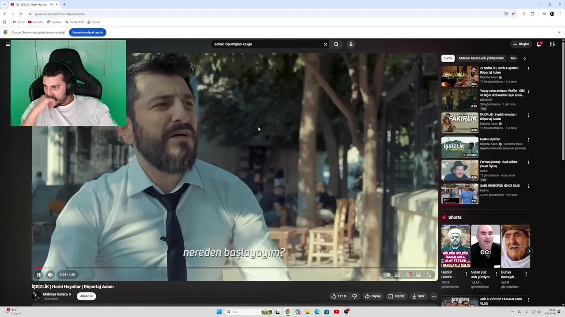Open the Chrome three-dot menu
Screen dimensions: 565x317
tap(559, 14)
